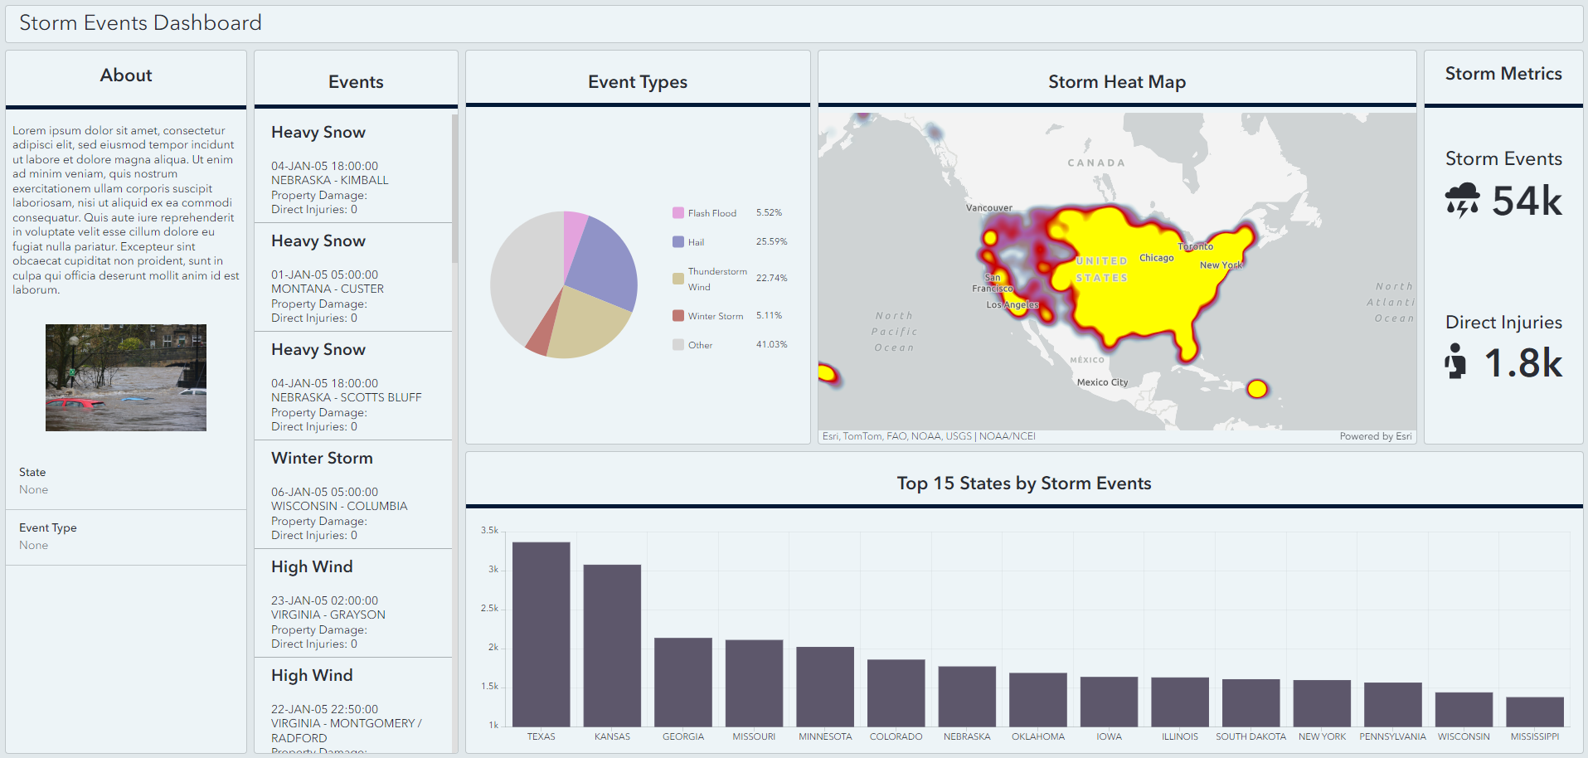Click the Powered by Esri link
Viewport: 1588px width, 758px height.
[1375, 435]
